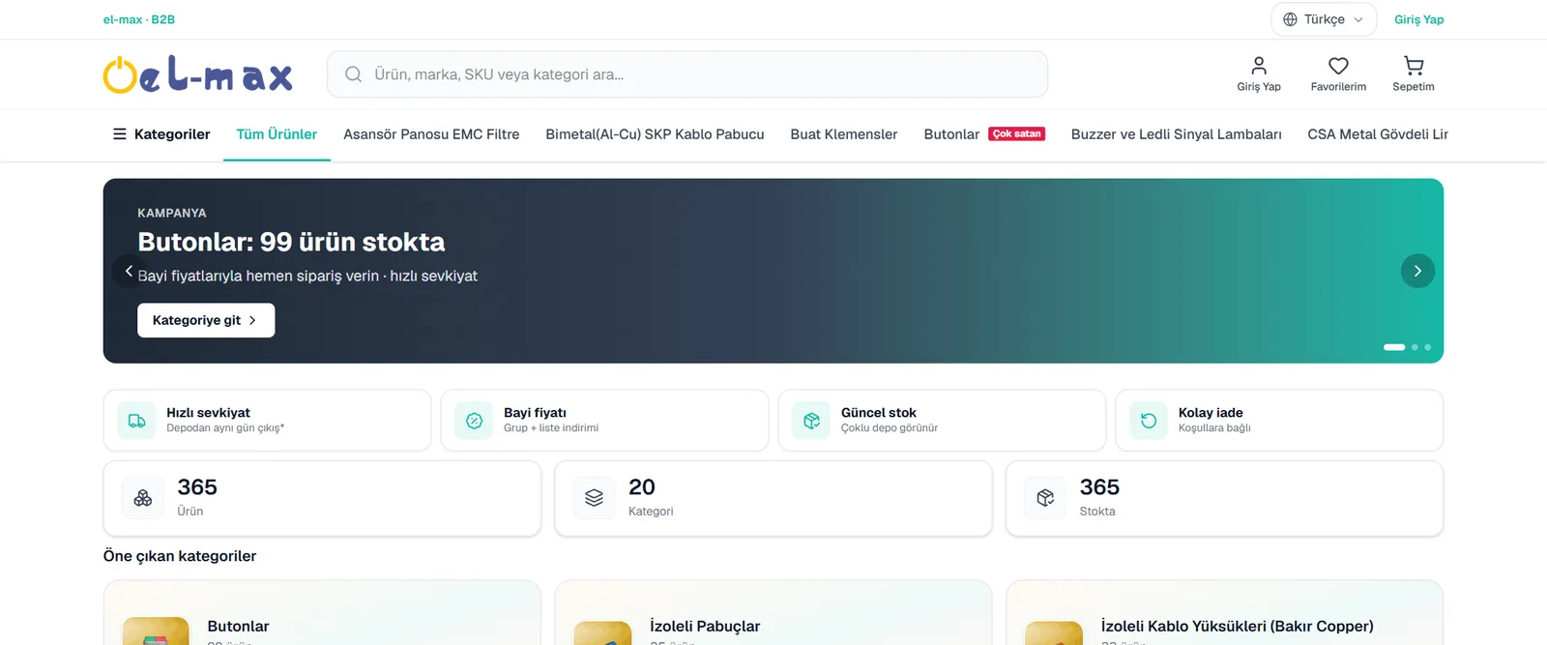Click the Kategoriye git button
This screenshot has width=1547, height=645.
click(x=206, y=320)
